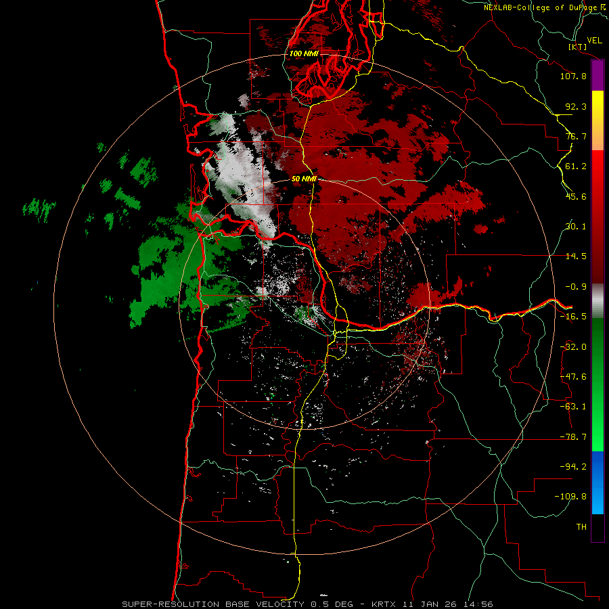The height and width of the screenshot is (609, 609).
Task: Click the 14.5 value on the velocity scale
Action: tap(576, 256)
